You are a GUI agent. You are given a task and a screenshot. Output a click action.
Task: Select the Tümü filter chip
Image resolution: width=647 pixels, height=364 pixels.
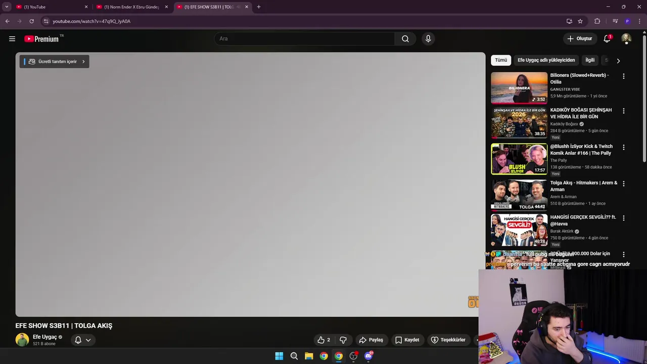point(501,60)
